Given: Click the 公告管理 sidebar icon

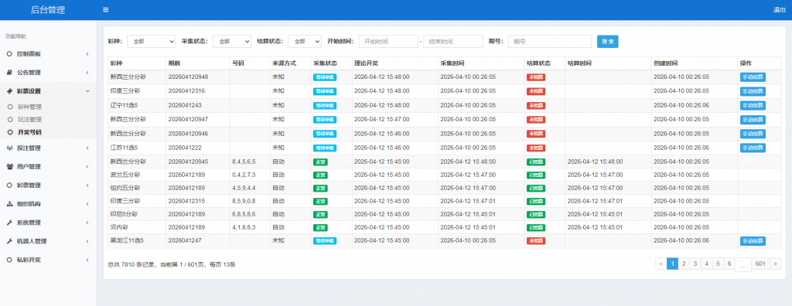Looking at the screenshot, I should coord(9,73).
